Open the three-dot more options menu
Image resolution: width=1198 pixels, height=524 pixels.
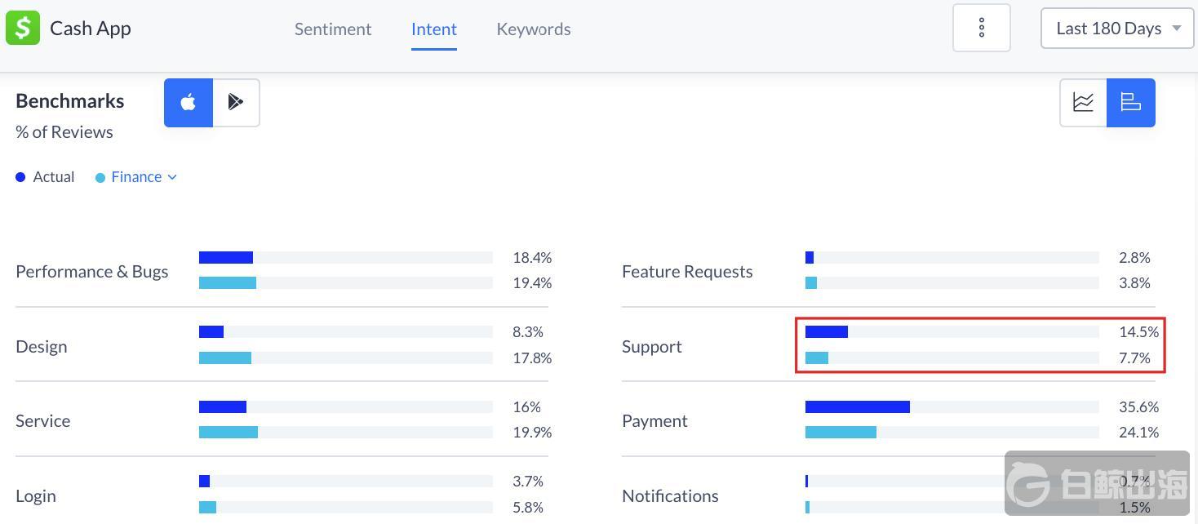pos(982,28)
